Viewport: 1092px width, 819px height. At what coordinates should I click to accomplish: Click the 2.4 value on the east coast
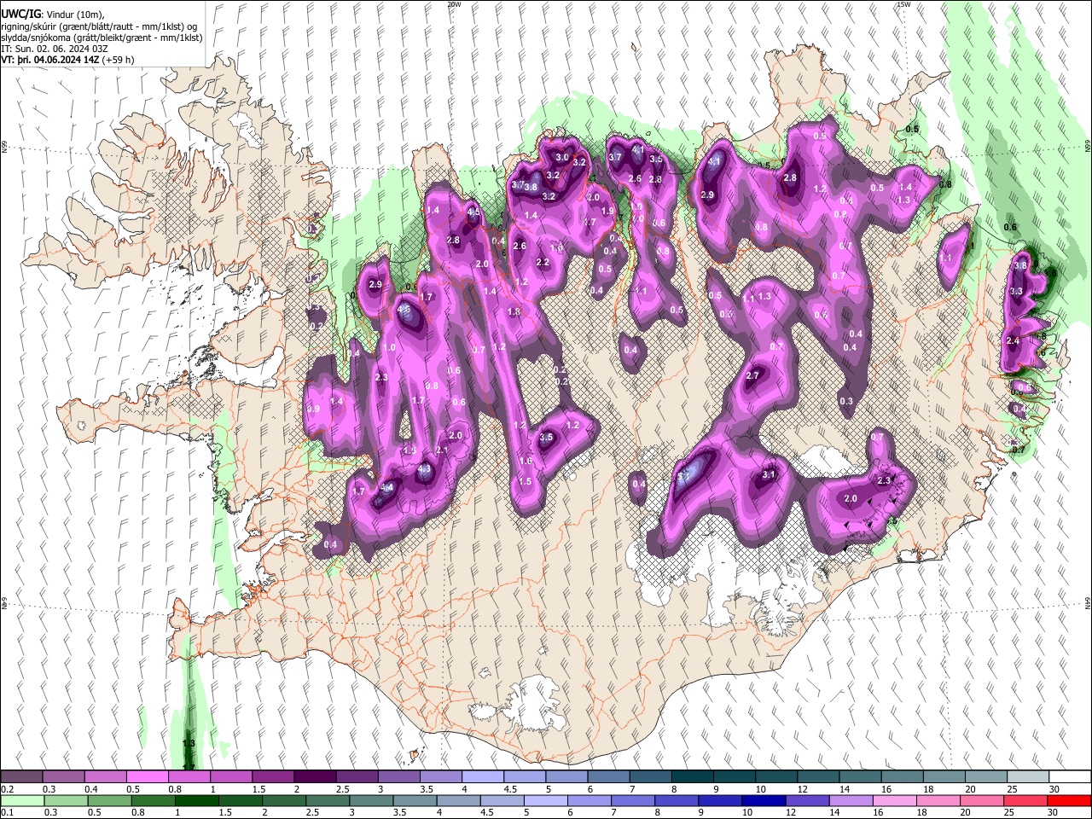point(1013,341)
